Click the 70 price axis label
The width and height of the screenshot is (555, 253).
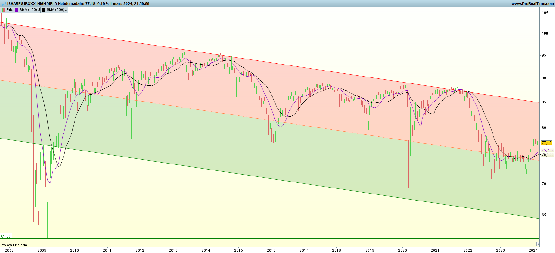click(544, 184)
